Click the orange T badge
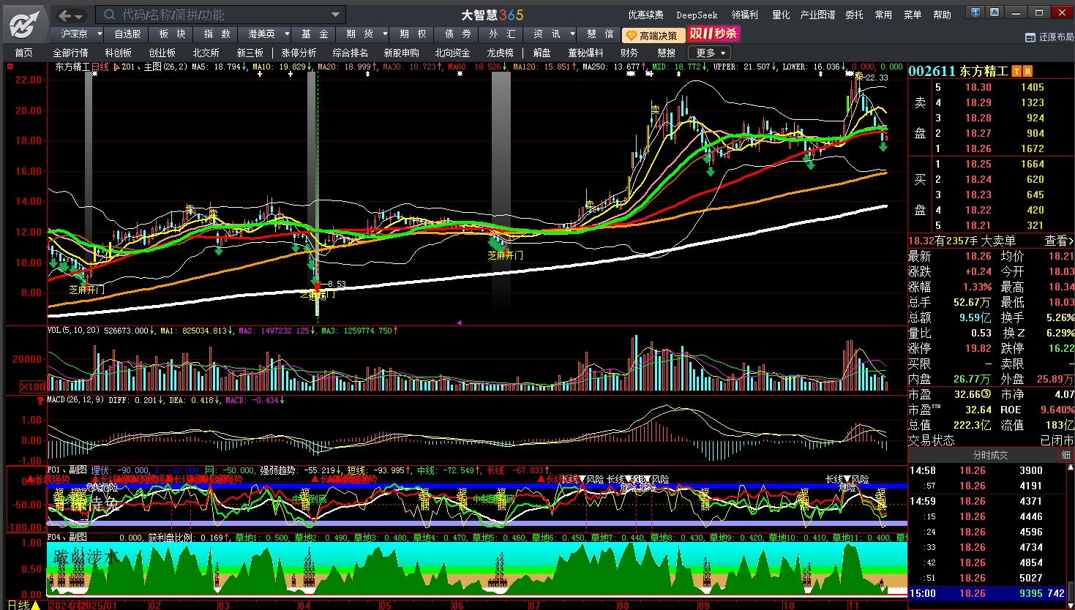The image size is (1075, 610). click(1016, 71)
